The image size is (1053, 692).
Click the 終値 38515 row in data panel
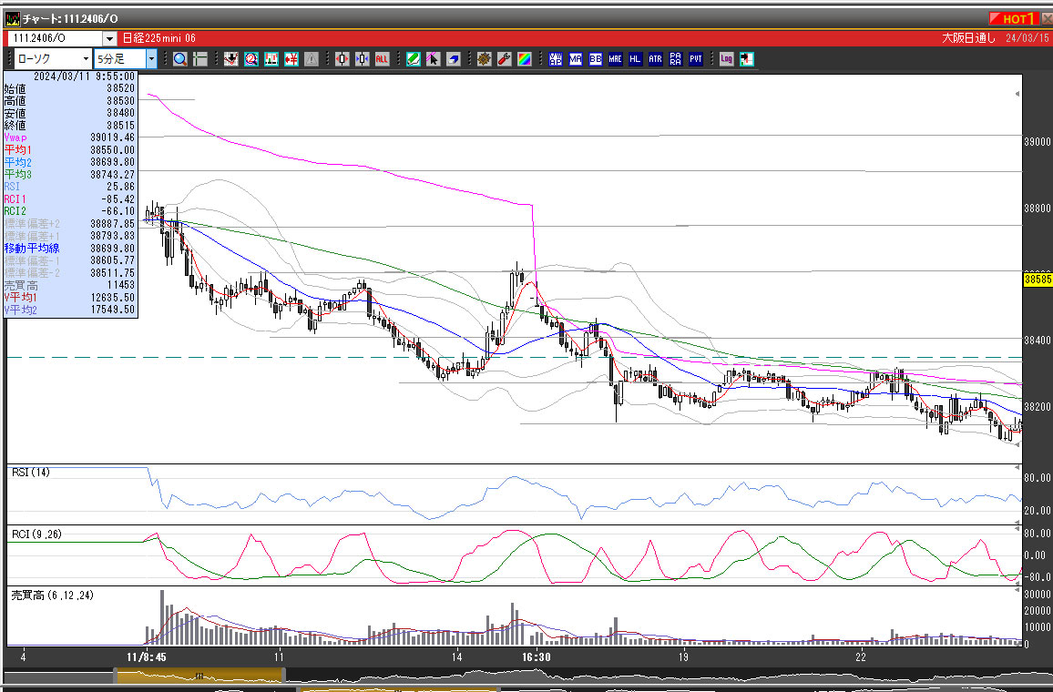coord(70,126)
